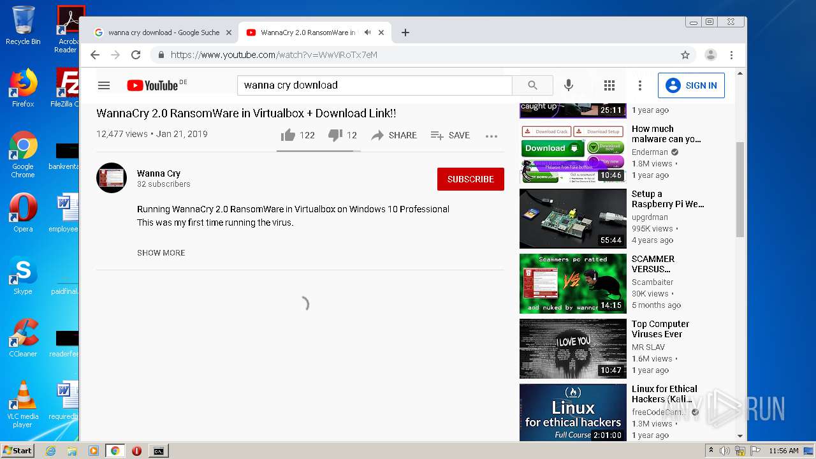816x459 pixels.
Task: Bookmark this page with star icon
Action: pyautogui.click(x=685, y=55)
